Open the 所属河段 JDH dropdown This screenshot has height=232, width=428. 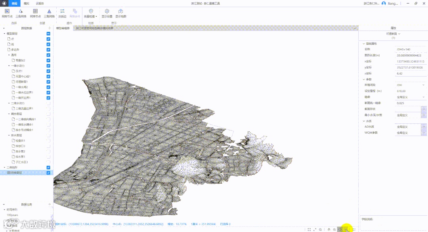point(423,85)
